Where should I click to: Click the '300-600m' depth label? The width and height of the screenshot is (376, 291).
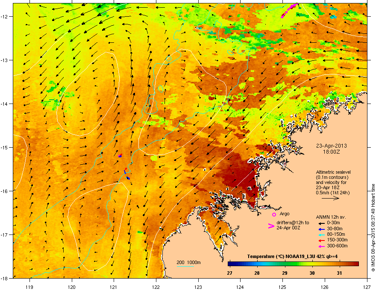click(x=337, y=246)
